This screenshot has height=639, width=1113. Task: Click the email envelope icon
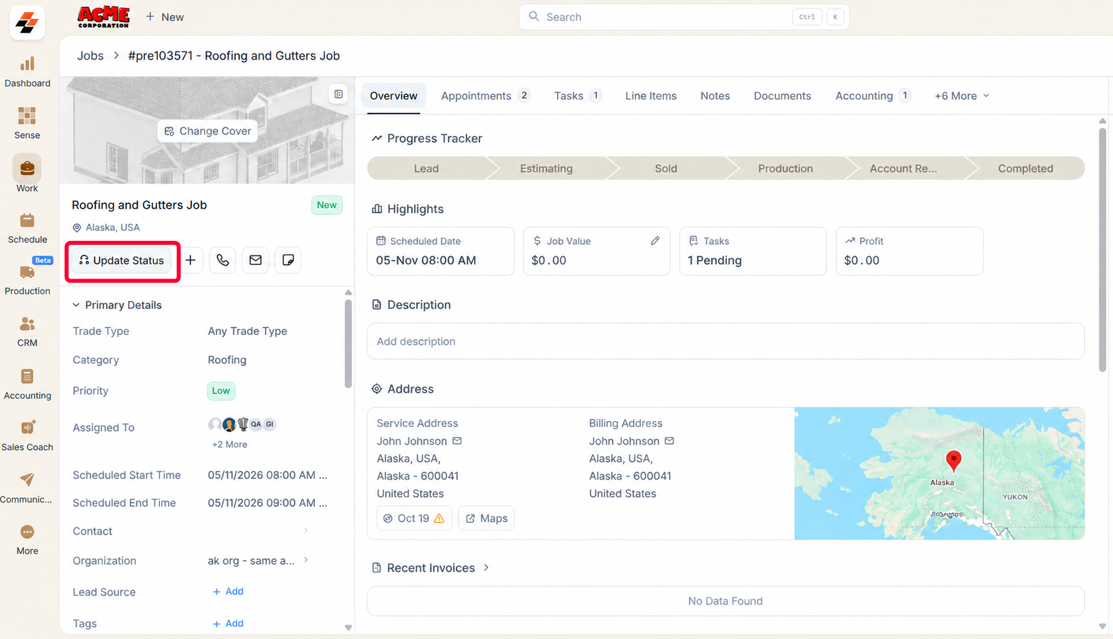[x=256, y=260]
